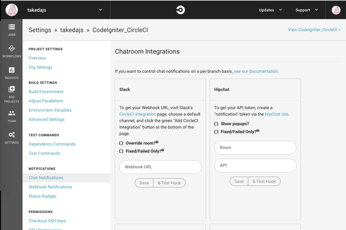Click the Slack Fixed/Failed Only help icon
The height and width of the screenshot is (230, 346).
(163, 150)
